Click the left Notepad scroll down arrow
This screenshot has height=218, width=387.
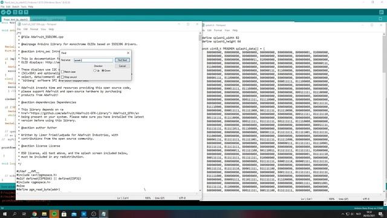200,190
